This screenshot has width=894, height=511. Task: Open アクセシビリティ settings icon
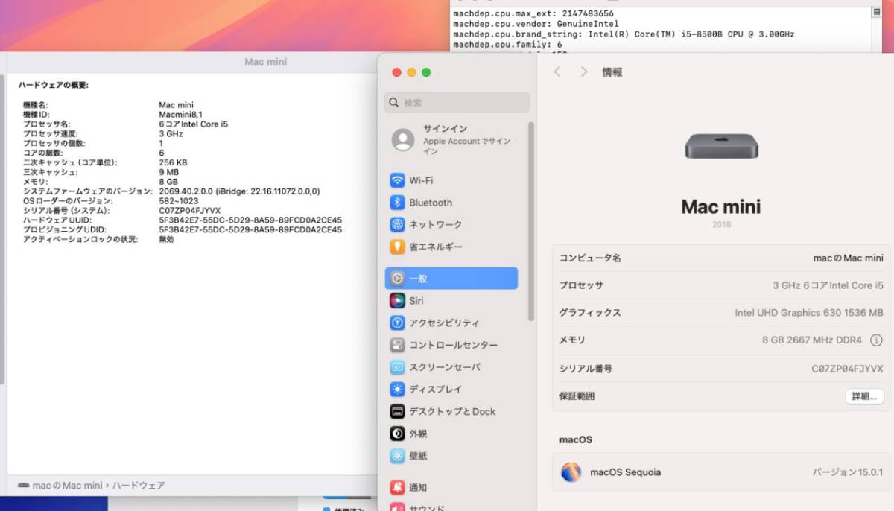[x=397, y=323]
